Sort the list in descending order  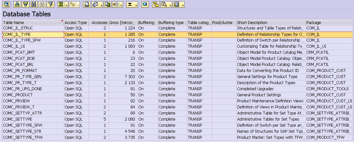pyautogui.click(x=26, y=4)
